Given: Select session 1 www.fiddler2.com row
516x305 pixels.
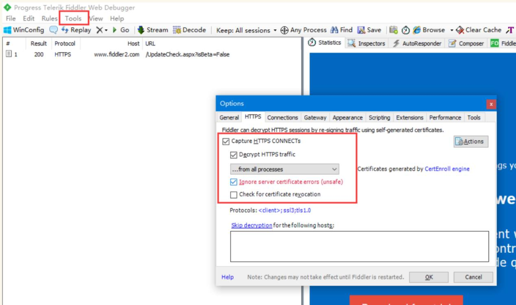Looking at the screenshot, I should click(x=151, y=54).
